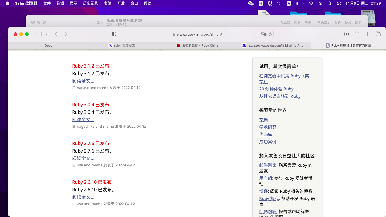Open 从其它语言转到 Ruby link

coord(280,96)
